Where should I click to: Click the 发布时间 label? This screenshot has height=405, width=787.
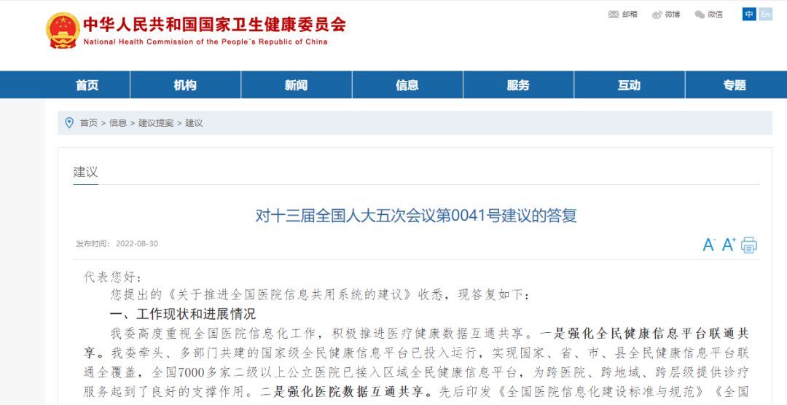click(93, 244)
